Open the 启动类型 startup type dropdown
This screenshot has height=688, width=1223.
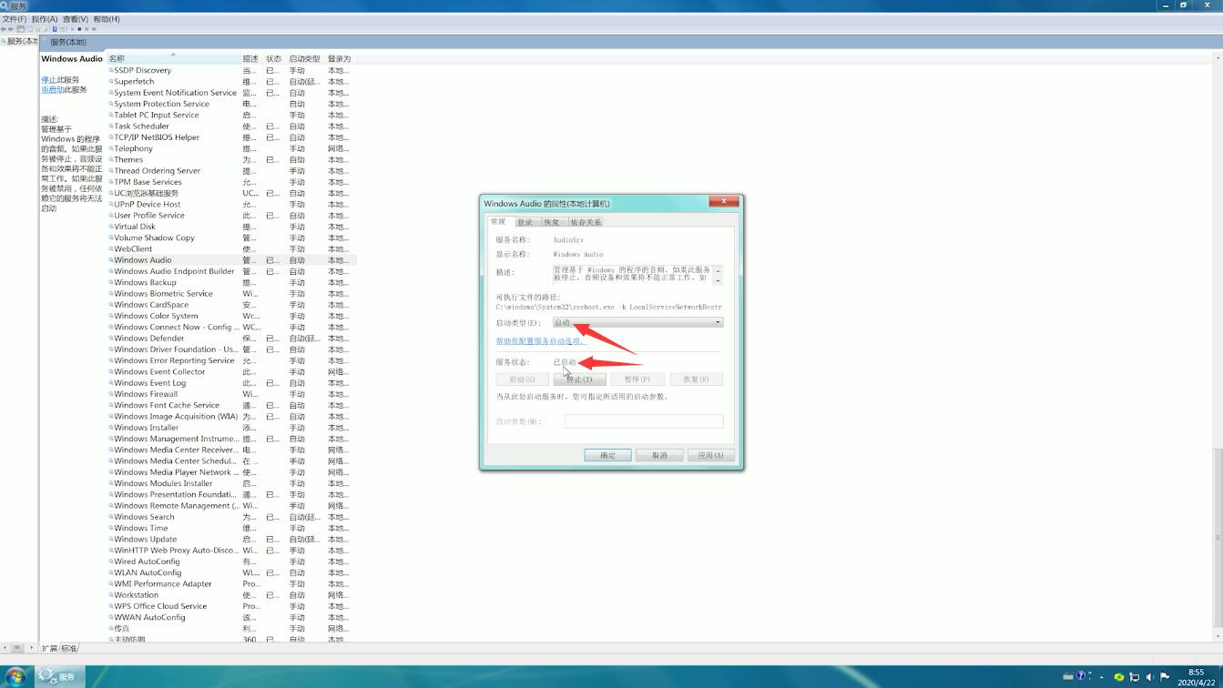coord(637,322)
